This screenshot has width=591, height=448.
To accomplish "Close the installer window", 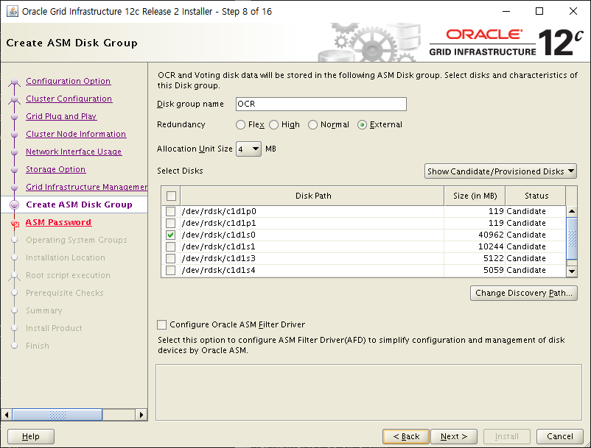I will (573, 11).
